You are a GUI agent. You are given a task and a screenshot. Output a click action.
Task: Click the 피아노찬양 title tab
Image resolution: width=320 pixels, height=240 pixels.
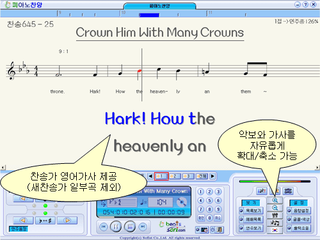click(x=159, y=6)
